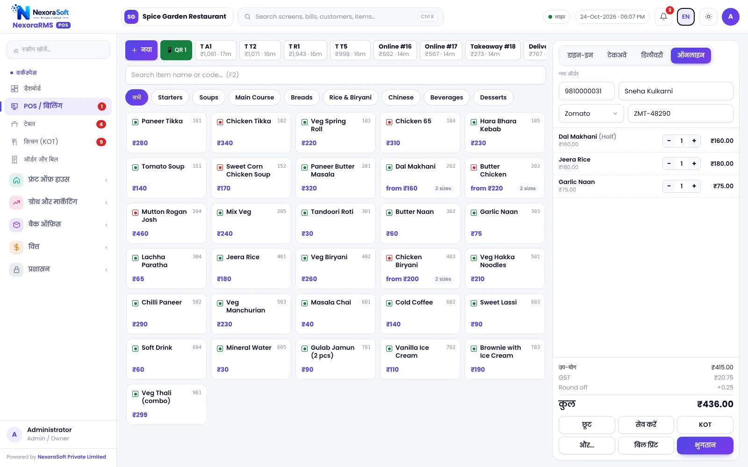The width and height of the screenshot is (748, 467).
Task: Expand the Growth and Marketing chevron
Action: pyautogui.click(x=106, y=203)
